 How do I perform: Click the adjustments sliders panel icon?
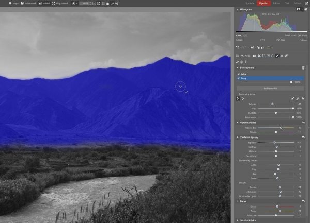pyautogui.click(x=238, y=56)
